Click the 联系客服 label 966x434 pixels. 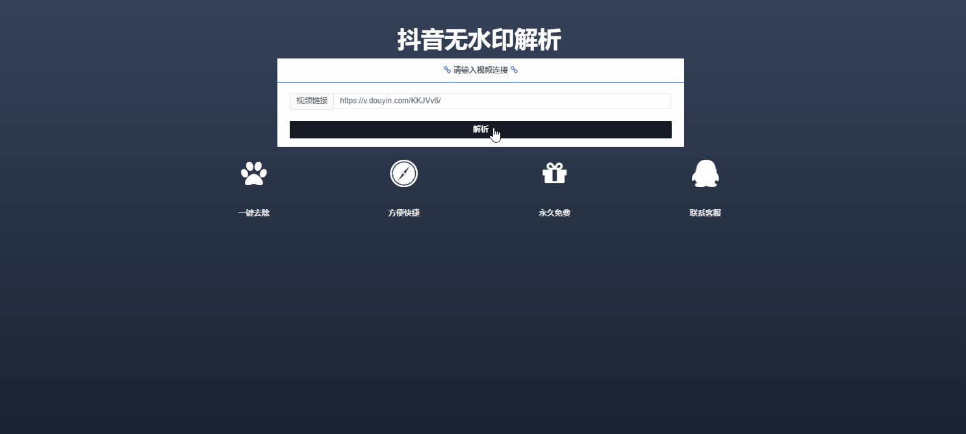coord(705,212)
